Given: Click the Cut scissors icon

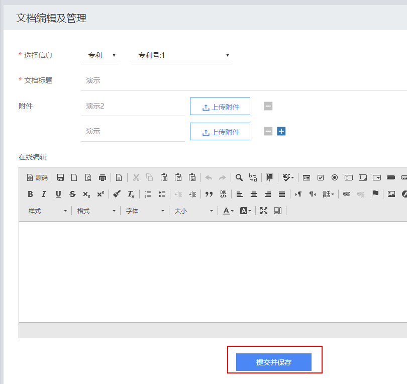Looking at the screenshot, I should coord(136,177).
